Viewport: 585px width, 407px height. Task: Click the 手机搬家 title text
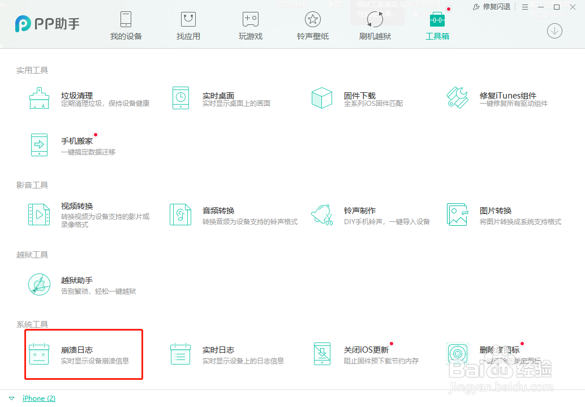pos(77,141)
